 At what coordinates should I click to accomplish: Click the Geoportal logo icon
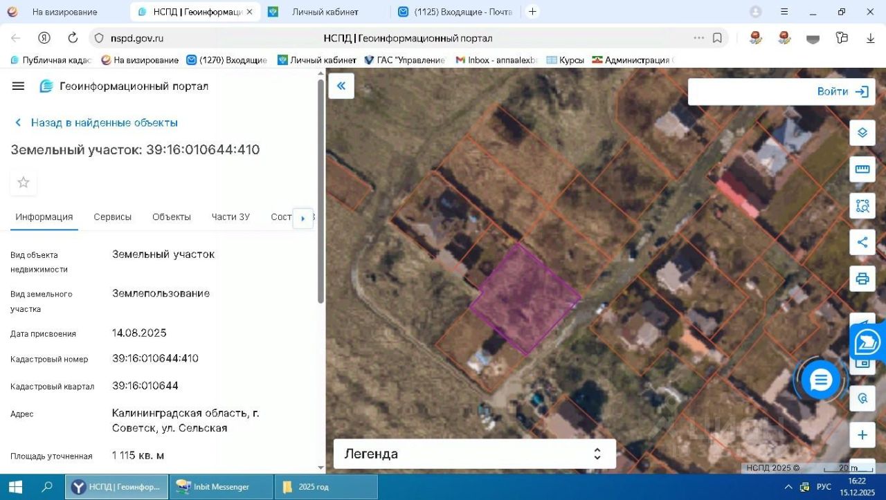pos(46,86)
